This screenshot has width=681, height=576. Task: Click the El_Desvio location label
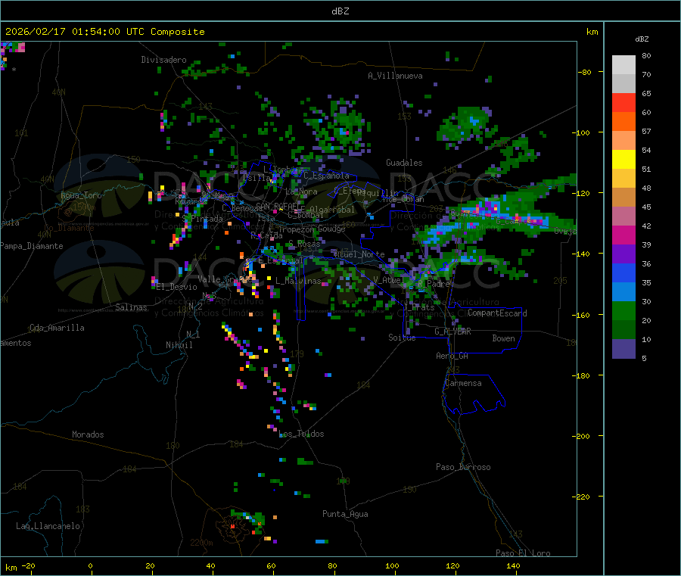click(x=177, y=287)
